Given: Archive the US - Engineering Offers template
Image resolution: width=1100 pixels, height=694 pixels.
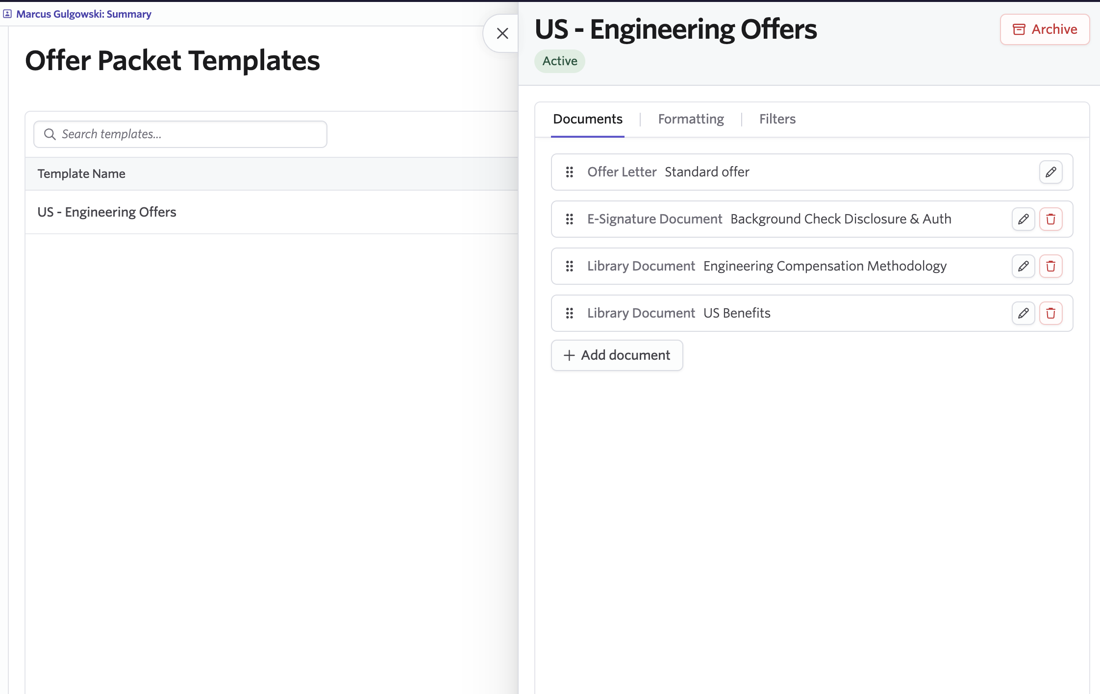Looking at the screenshot, I should [1045, 29].
